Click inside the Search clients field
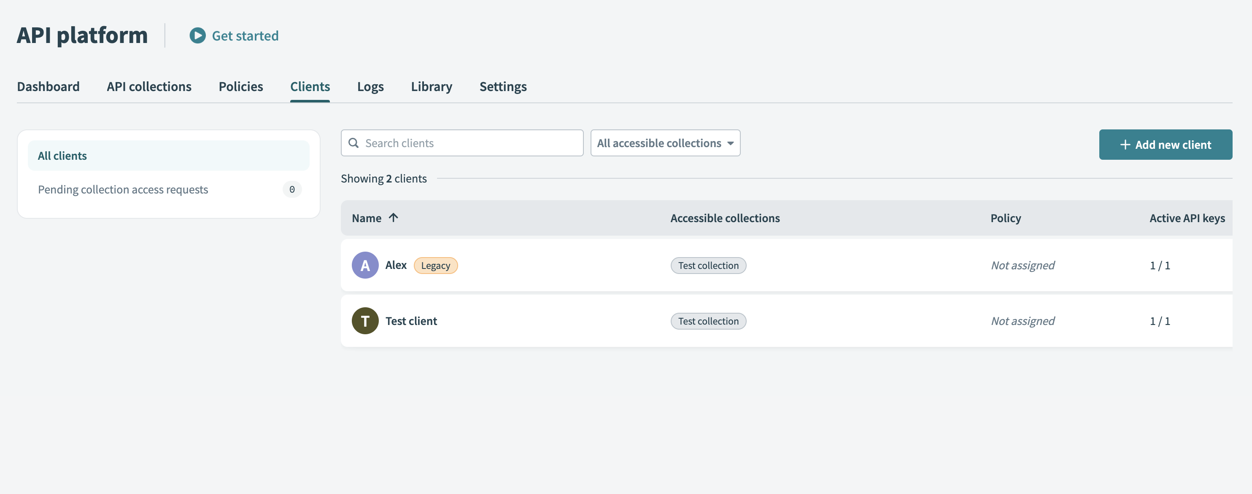The width and height of the screenshot is (1252, 494). 462,143
